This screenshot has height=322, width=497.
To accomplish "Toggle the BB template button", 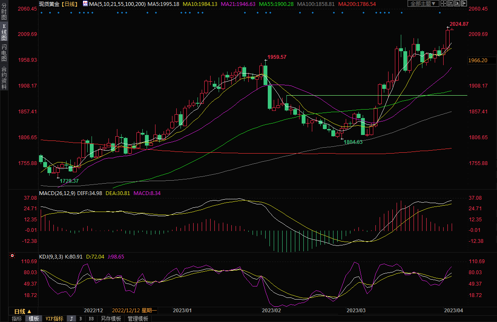I will [x=91, y=319].
